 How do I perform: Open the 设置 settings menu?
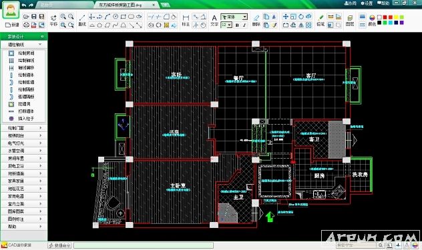point(367,3)
